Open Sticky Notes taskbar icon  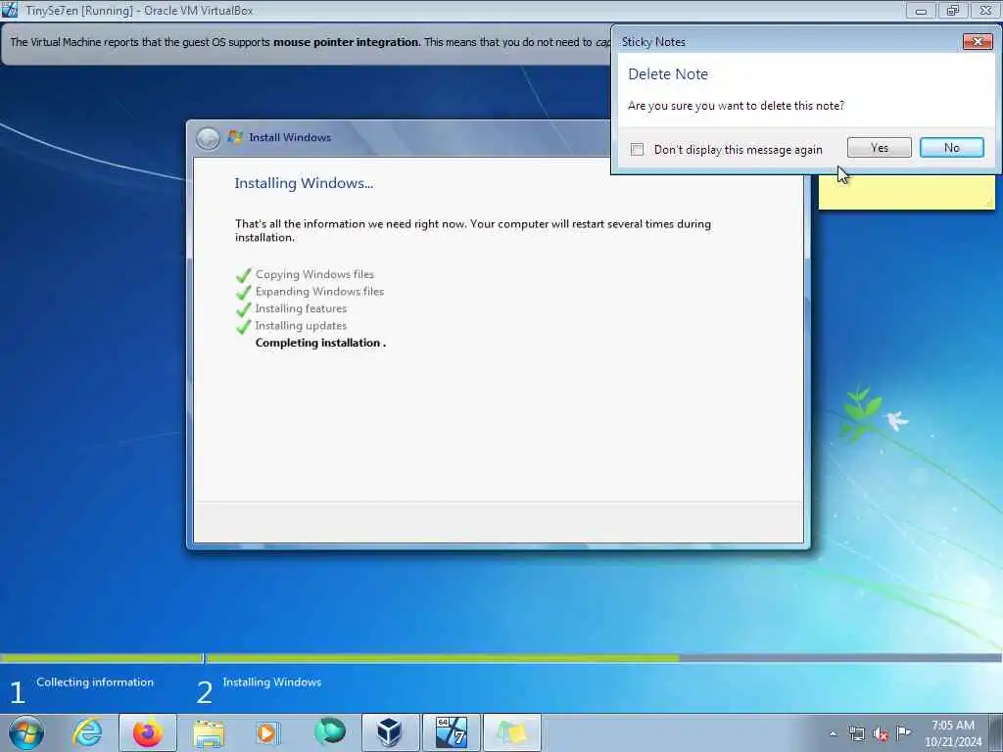coord(511,732)
